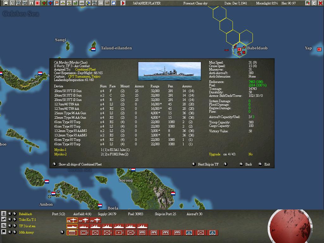Click the cloud weather toolbar icon
Viewport: 324px width, 243px height.
(x=114, y=3)
